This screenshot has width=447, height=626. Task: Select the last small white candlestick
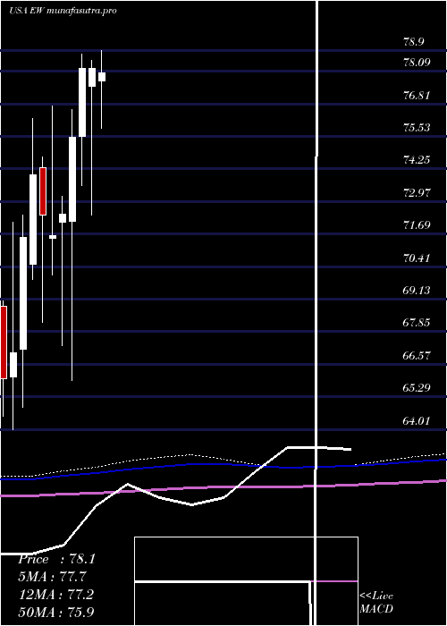(102, 77)
